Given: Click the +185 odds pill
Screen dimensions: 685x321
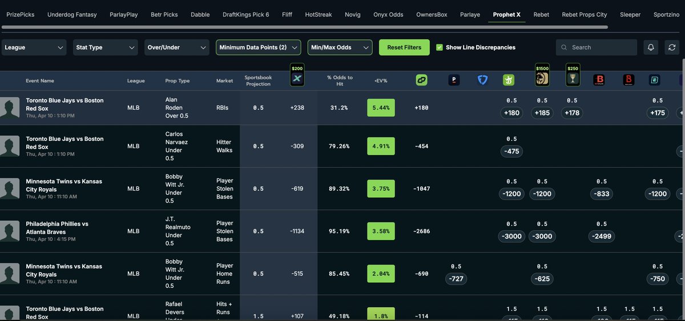Looking at the screenshot, I should tap(542, 113).
